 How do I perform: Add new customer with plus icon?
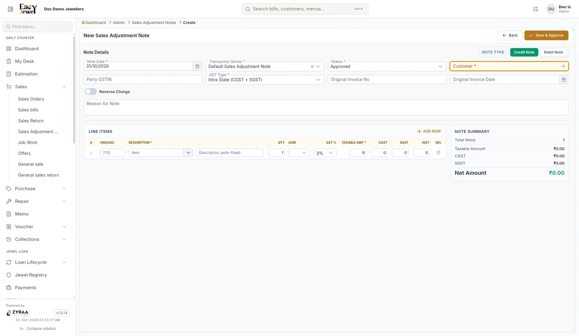563,66
